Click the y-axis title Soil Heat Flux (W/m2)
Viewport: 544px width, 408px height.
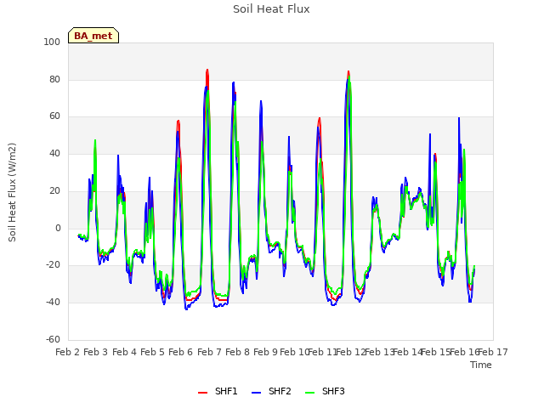pos(12,192)
